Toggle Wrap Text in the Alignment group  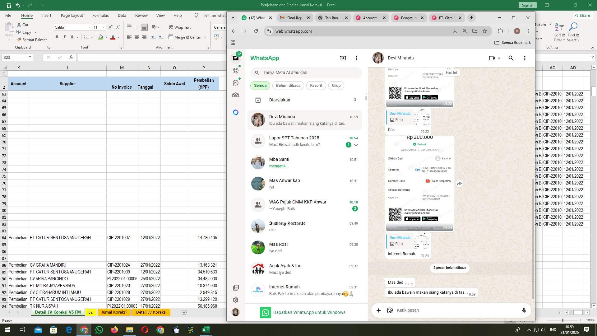coord(180,27)
